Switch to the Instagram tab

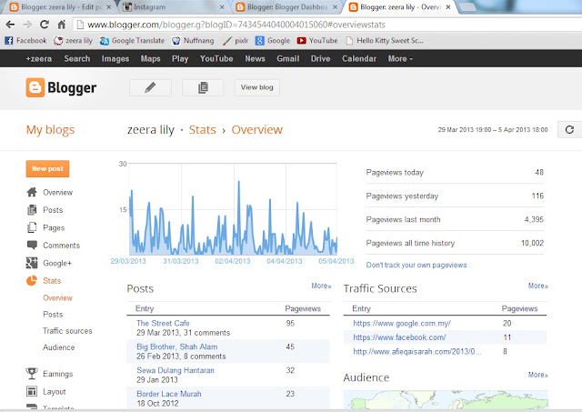pos(172,7)
